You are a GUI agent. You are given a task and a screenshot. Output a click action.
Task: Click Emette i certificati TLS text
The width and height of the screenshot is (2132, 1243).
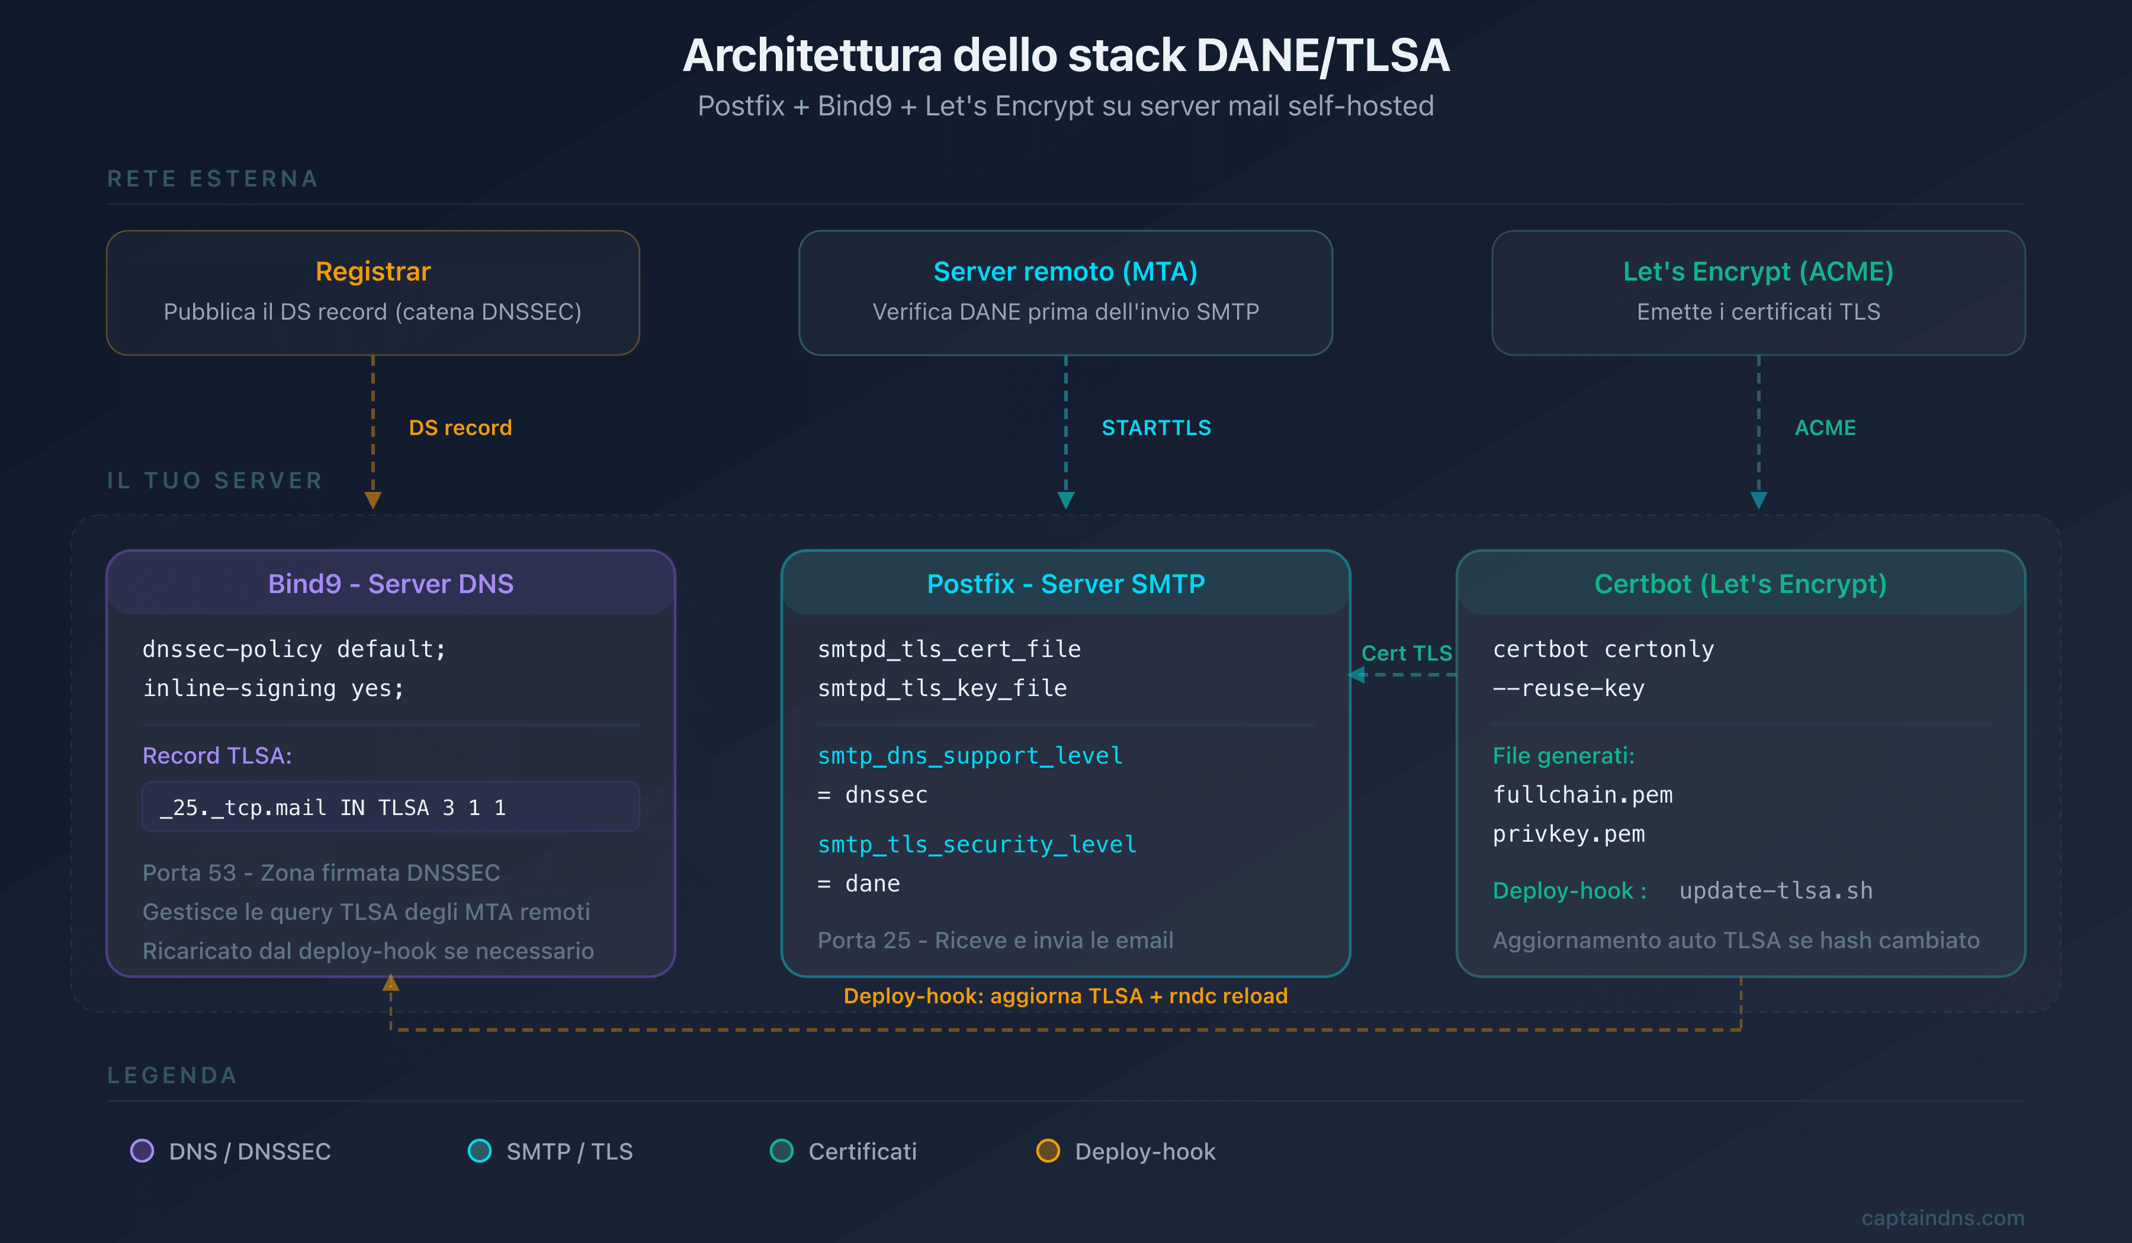point(1758,311)
